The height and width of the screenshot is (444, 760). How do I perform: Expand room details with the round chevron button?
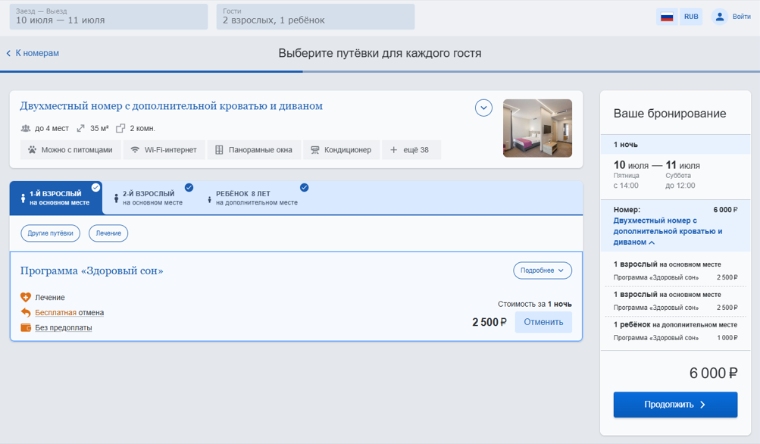coord(483,108)
